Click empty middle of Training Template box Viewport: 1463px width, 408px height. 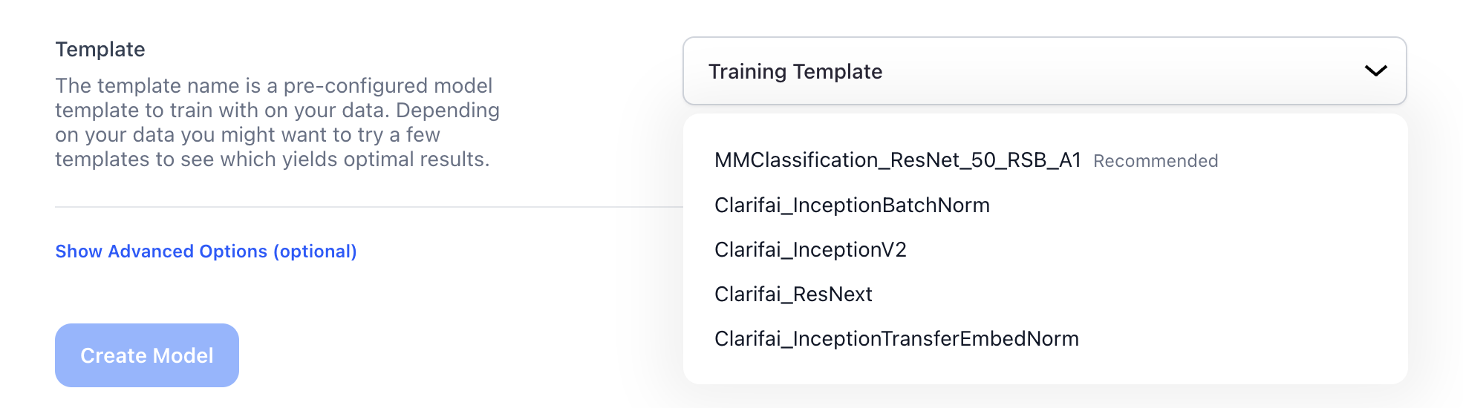click(x=1114, y=71)
